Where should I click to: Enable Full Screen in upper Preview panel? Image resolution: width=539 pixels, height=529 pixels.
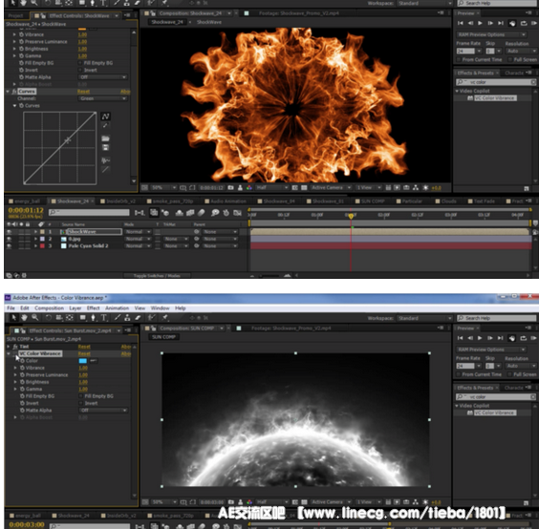[509, 59]
